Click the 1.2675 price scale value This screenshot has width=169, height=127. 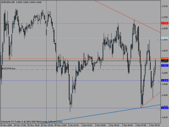point(165,51)
